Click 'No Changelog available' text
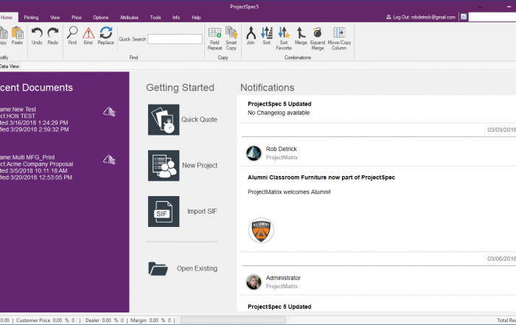516x325 pixels. click(x=279, y=113)
